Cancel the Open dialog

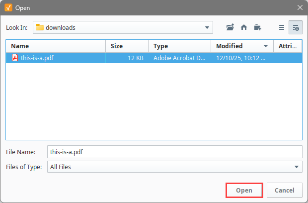(x=285, y=190)
